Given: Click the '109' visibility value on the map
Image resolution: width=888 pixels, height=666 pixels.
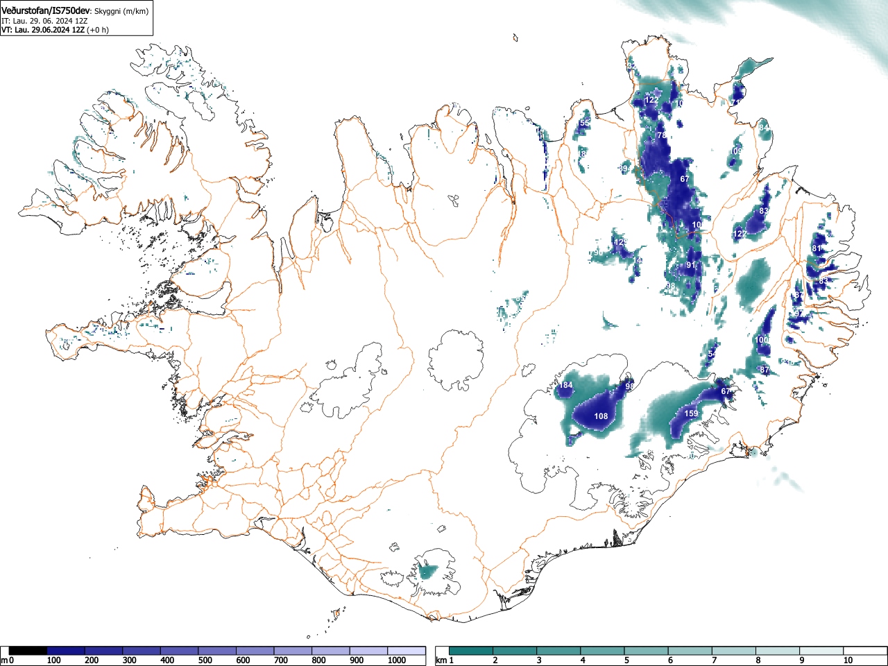Looking at the screenshot, I should tap(737, 151).
